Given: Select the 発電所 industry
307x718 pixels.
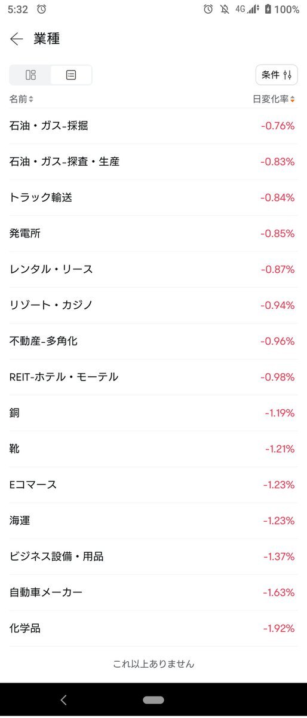Looking at the screenshot, I should coord(153,233).
